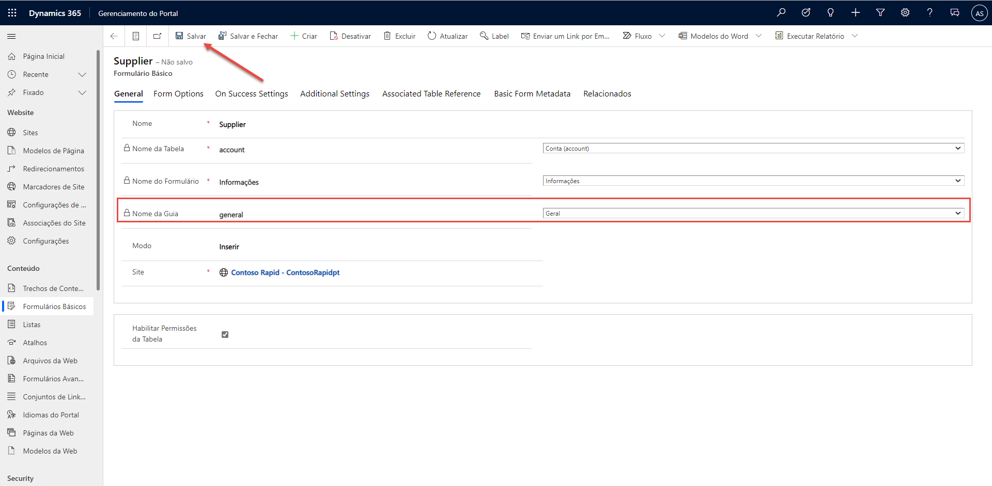Click Enviar um Link por Email
992x486 pixels.
point(565,36)
